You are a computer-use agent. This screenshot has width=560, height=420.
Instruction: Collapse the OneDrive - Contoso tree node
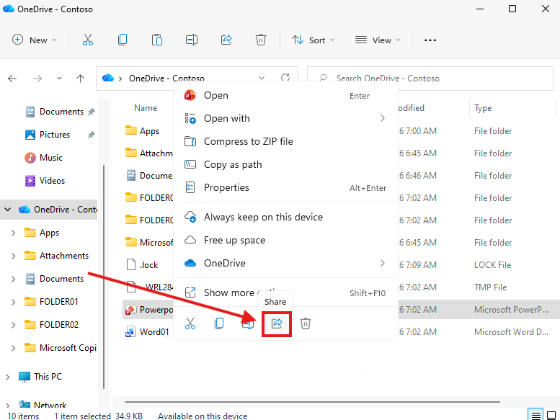(7, 210)
